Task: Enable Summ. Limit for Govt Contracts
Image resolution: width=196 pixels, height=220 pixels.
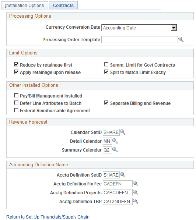Action: 106,64
